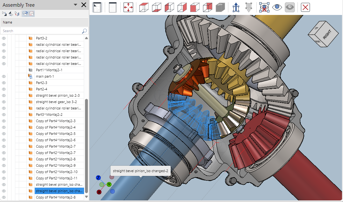Click the gray part icon beside Part1^Montaj2-1

[x=30, y=70]
